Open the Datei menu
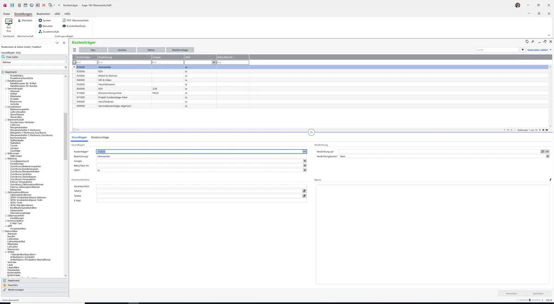This screenshot has width=554, height=304. tap(6, 14)
